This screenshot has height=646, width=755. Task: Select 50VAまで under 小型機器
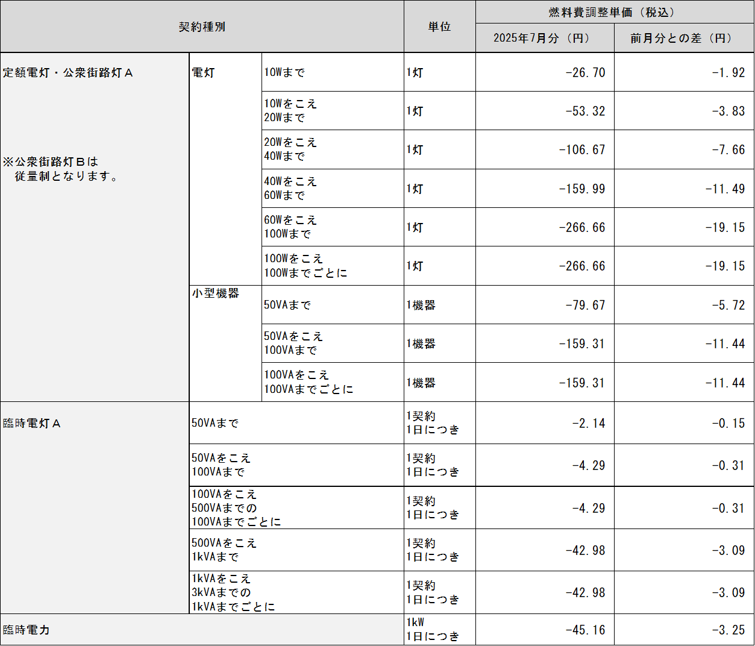point(287,305)
